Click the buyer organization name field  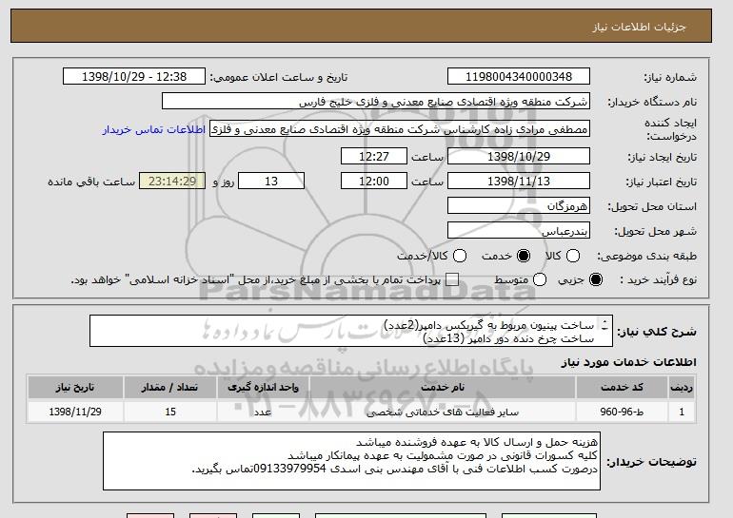click(x=376, y=102)
